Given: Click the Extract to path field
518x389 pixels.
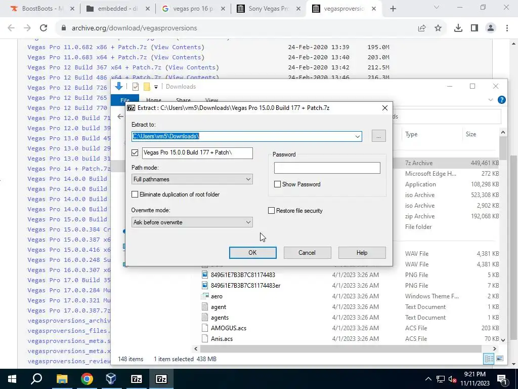Looking at the screenshot, I should [246, 136].
